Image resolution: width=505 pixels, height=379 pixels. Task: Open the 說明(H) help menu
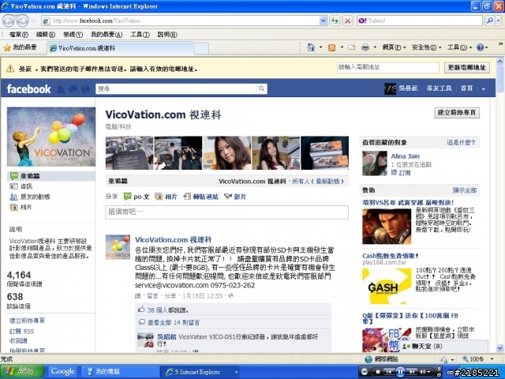[x=167, y=35]
